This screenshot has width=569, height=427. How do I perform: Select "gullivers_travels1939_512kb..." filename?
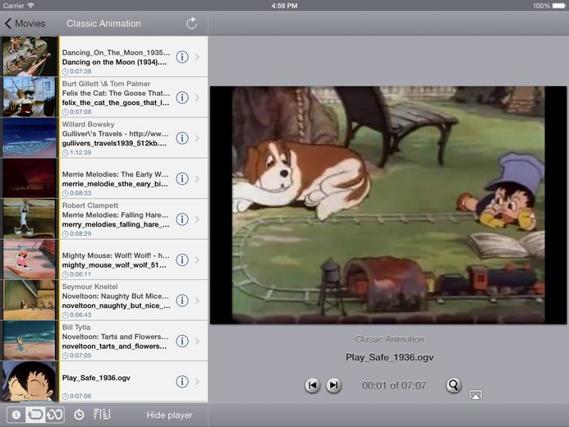[114, 144]
